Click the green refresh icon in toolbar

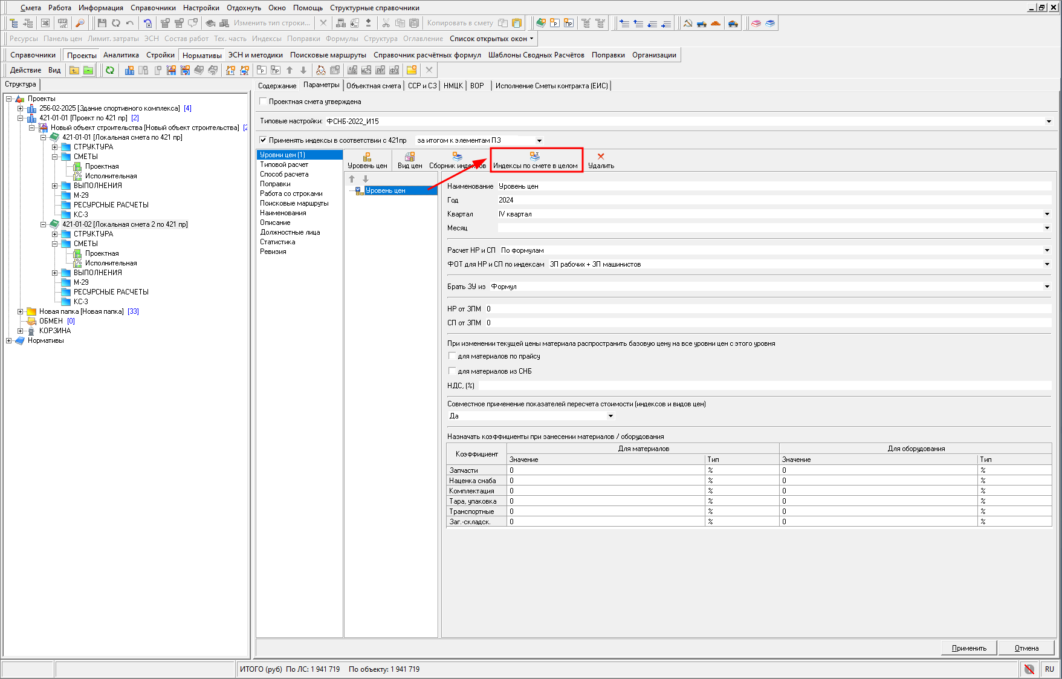point(110,70)
